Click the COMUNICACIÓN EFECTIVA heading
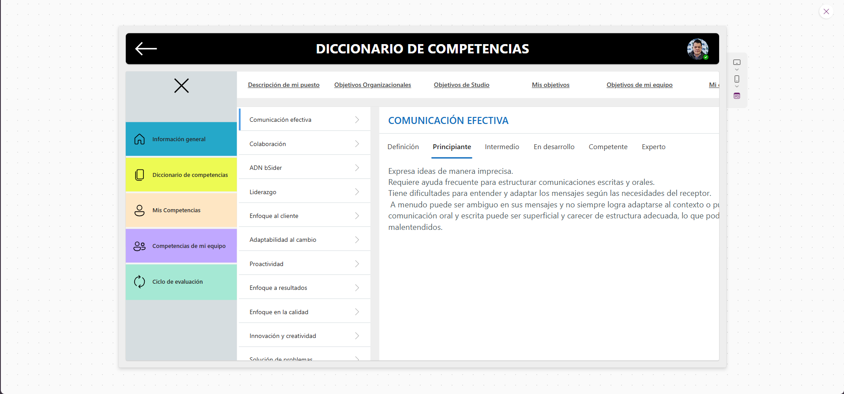 (x=448, y=120)
